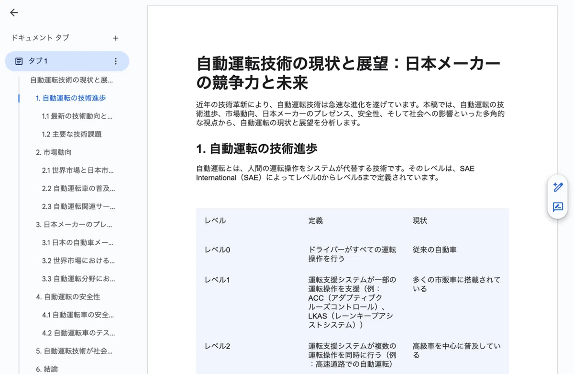574x374 pixels.
Task: Click the level 1 definition cell mentioning ACC
Action: (x=353, y=302)
